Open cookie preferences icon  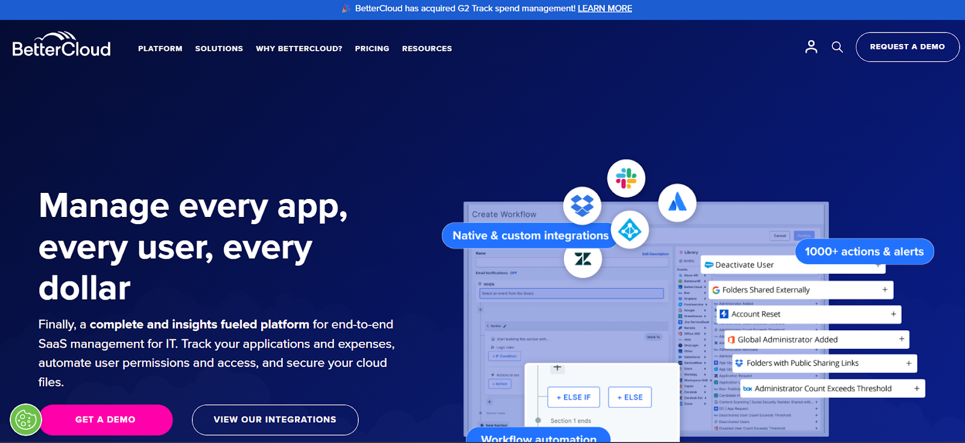(x=25, y=419)
